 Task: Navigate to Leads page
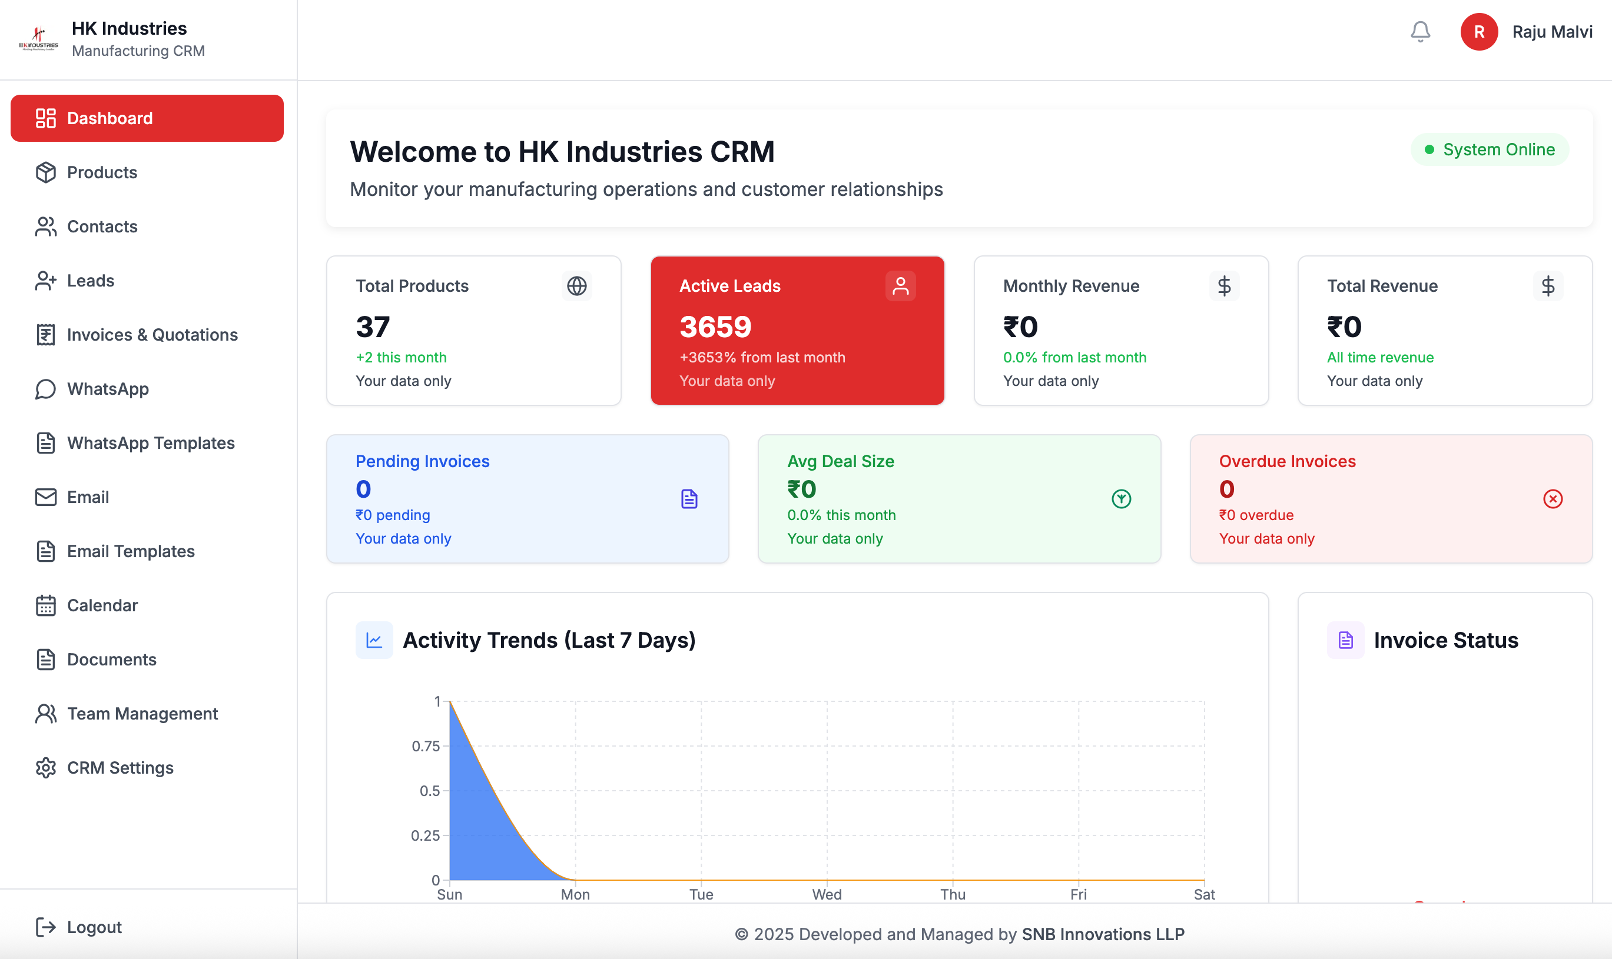click(x=147, y=281)
